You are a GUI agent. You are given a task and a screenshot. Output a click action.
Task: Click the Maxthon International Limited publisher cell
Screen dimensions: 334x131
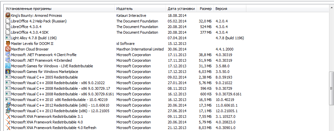pos(140,49)
